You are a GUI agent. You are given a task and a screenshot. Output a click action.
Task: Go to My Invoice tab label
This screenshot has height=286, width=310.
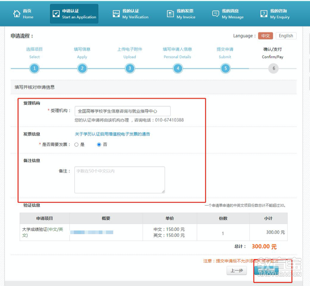point(186,14)
